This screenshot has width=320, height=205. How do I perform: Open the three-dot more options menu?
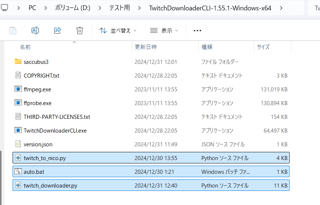point(197,30)
